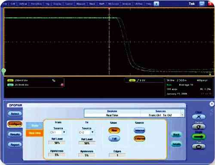
Task: Open the From Source Ch1 dropdown
Action: (64, 132)
